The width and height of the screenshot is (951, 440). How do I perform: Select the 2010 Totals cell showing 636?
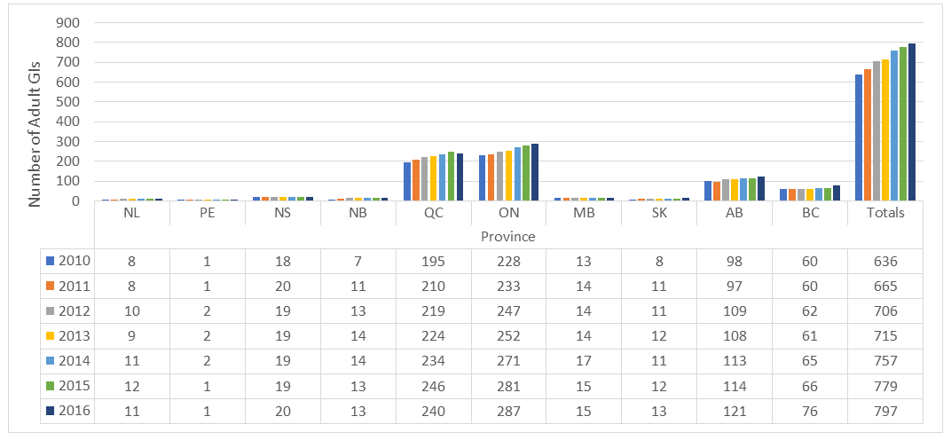(886, 262)
